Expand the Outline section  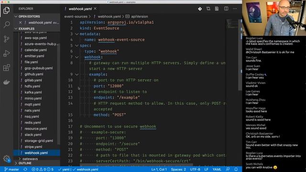point(37,163)
